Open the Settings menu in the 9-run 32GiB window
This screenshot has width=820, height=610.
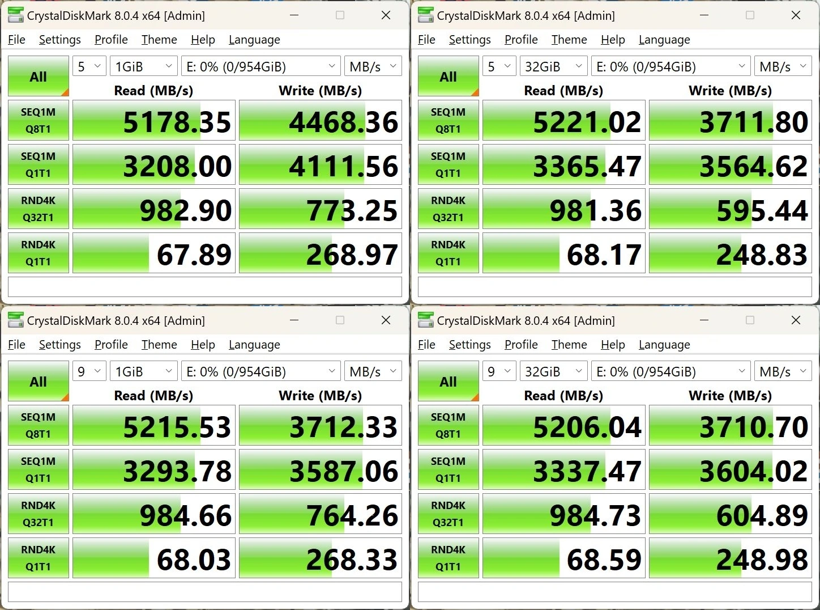[469, 345]
